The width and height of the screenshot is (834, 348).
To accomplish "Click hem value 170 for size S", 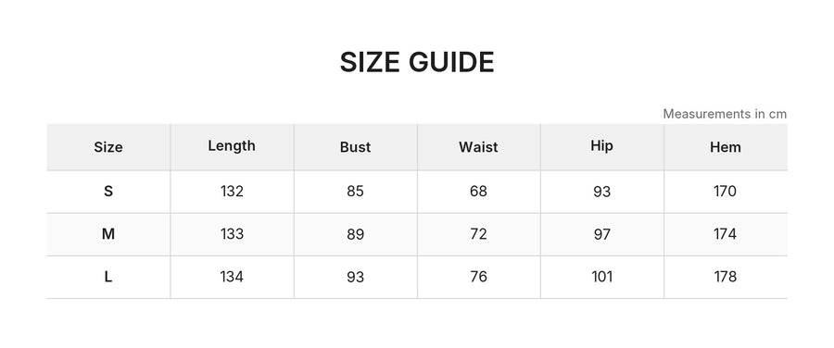I will tap(725, 192).
